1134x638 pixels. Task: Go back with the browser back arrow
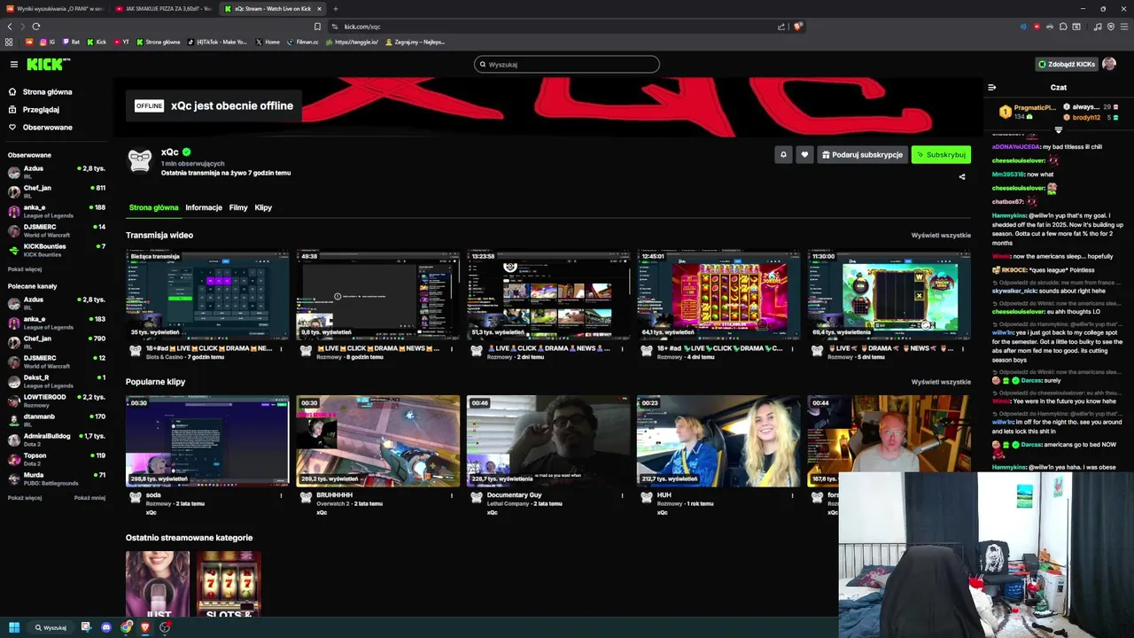[x=10, y=27]
